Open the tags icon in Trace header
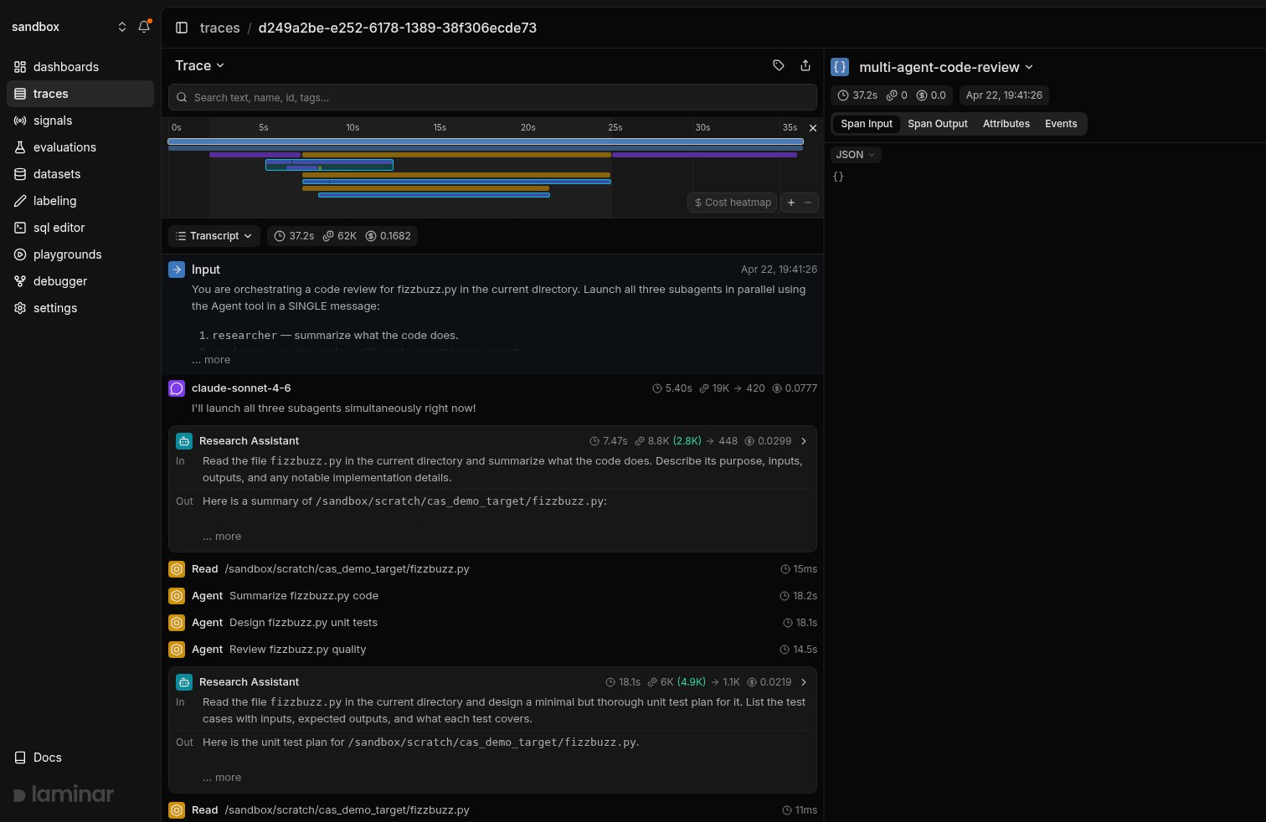This screenshot has width=1266, height=822. pyautogui.click(x=779, y=65)
